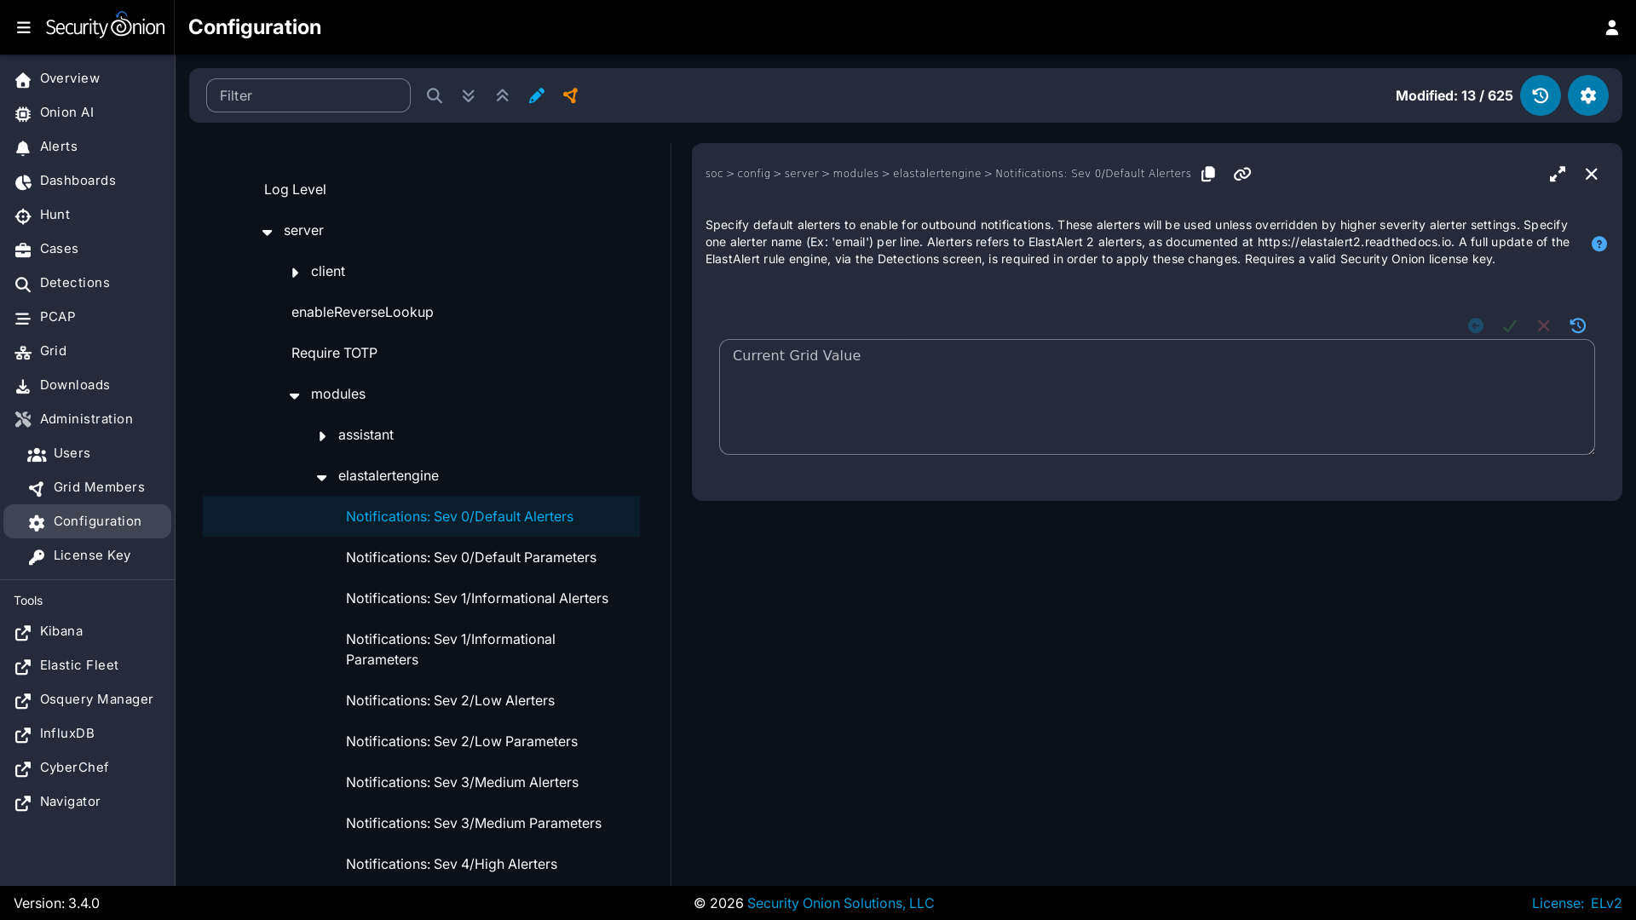Expand all settings with double-down chevron
The width and height of the screenshot is (1636, 920).
tap(469, 95)
